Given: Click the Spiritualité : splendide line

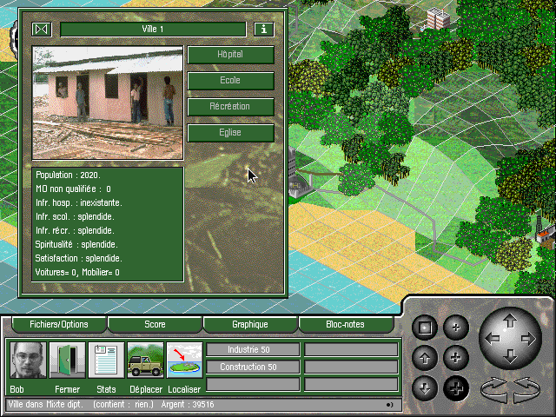Looking at the screenshot, I should tap(76, 244).
